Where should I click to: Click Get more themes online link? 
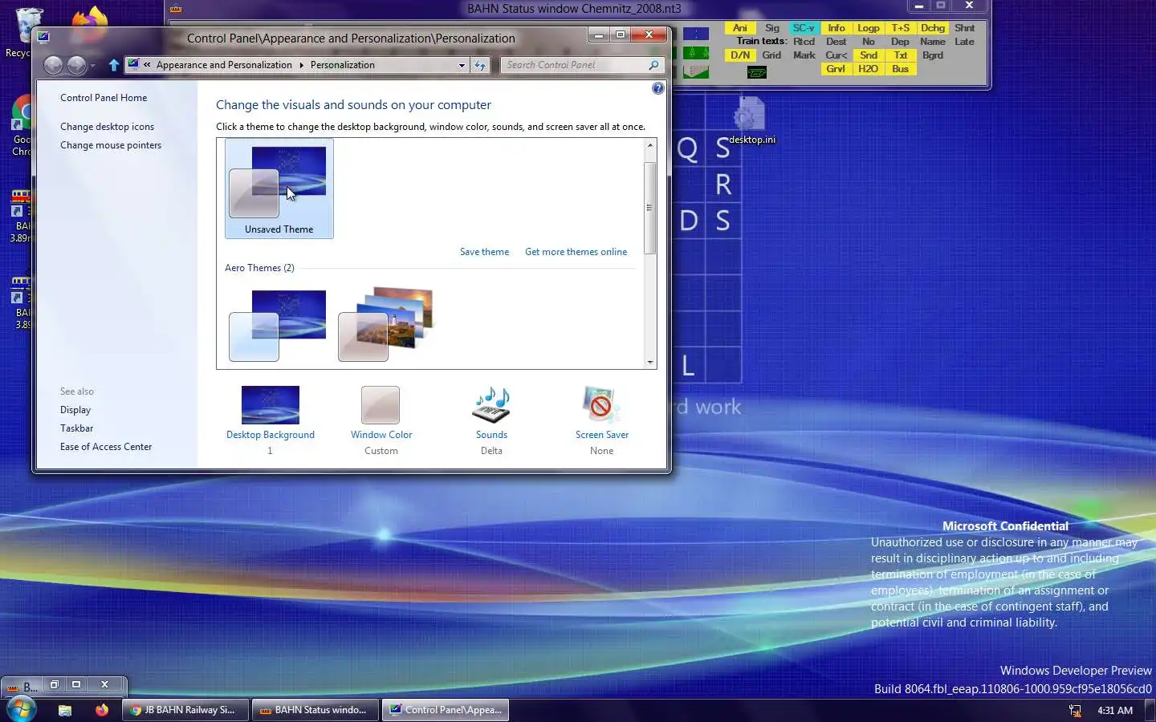click(x=576, y=252)
